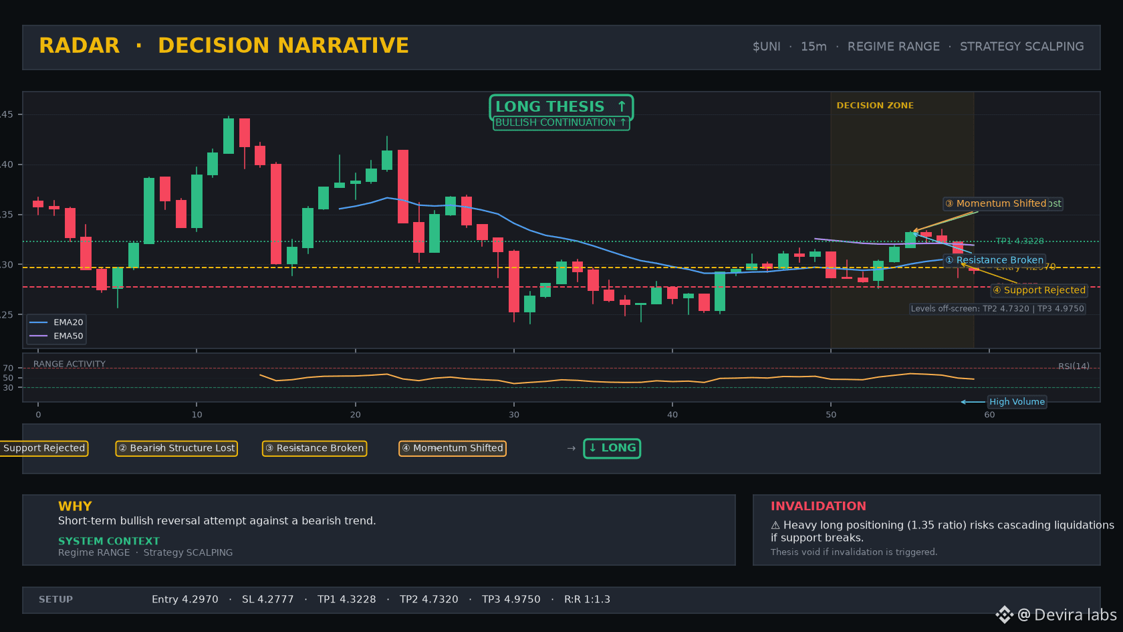Click the SETUP label in the bottom bar
The width and height of the screenshot is (1123, 632).
click(x=55, y=600)
